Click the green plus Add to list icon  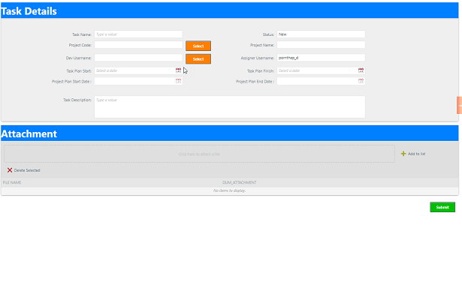click(x=403, y=154)
